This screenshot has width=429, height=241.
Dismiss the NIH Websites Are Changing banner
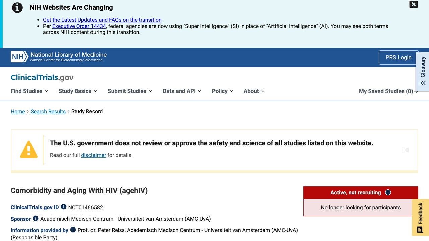coord(414,4)
